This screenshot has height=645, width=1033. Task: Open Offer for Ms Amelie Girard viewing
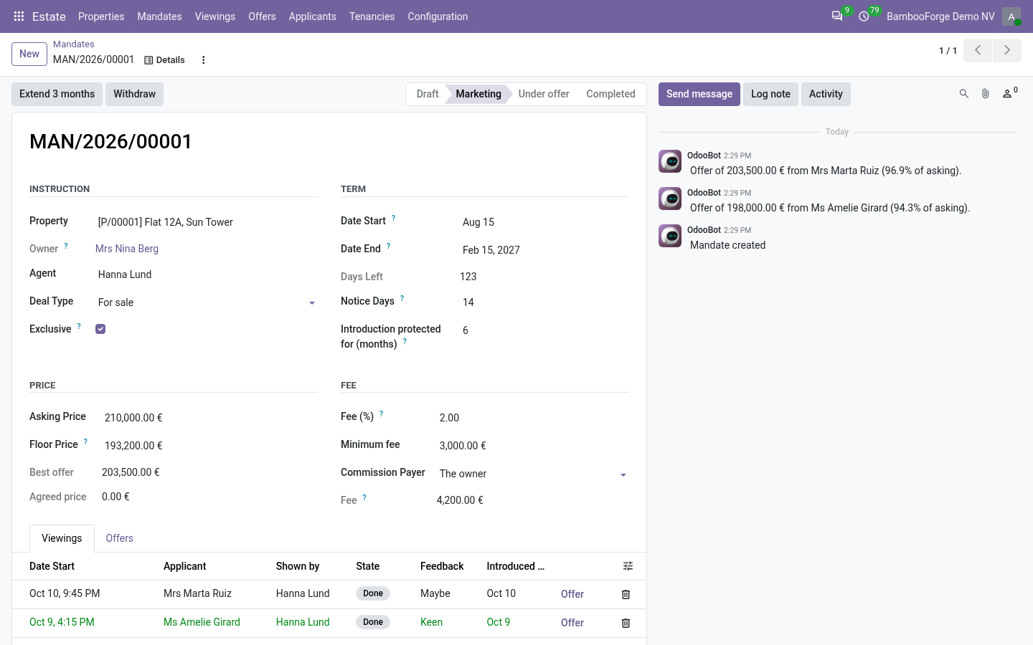572,623
